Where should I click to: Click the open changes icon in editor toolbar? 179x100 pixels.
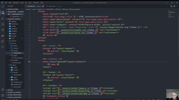tap(171, 6)
